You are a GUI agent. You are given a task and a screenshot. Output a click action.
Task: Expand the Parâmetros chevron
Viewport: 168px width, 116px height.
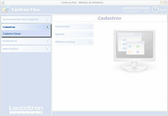(x=47, y=41)
